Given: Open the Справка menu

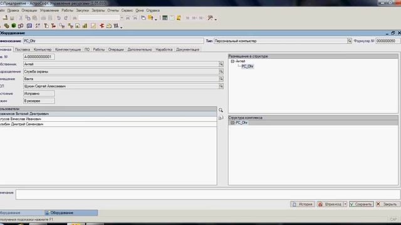Looking at the screenshot, I should tap(153, 11).
